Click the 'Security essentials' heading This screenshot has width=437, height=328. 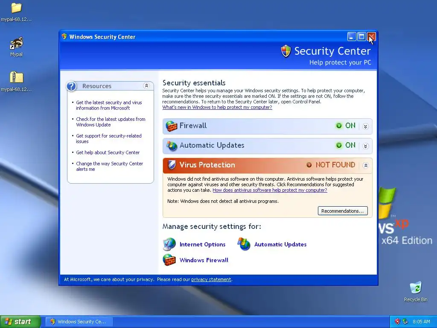pyautogui.click(x=194, y=83)
